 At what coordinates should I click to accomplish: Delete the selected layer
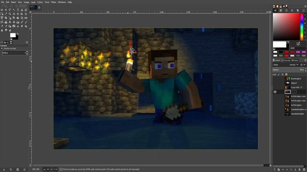pos(304,170)
